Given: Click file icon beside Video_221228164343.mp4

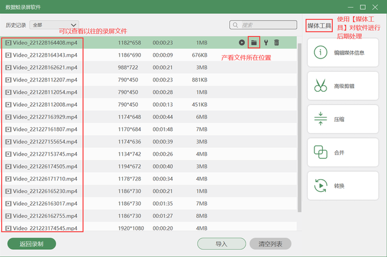Looking at the screenshot, I should coord(8,55).
